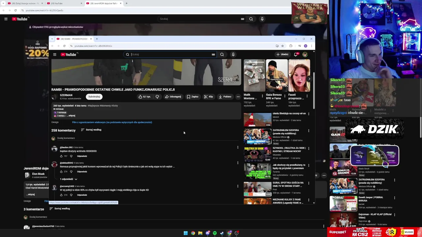This screenshot has height=237, width=422.
Task: Click Klip button
Action: click(x=208, y=97)
